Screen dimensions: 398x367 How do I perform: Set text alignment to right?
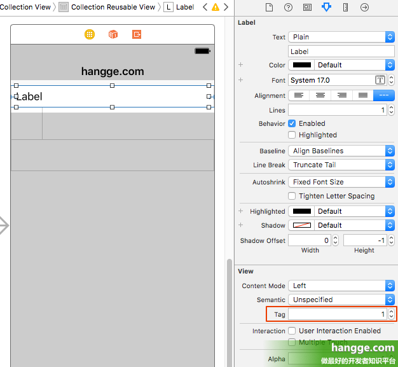coord(341,95)
